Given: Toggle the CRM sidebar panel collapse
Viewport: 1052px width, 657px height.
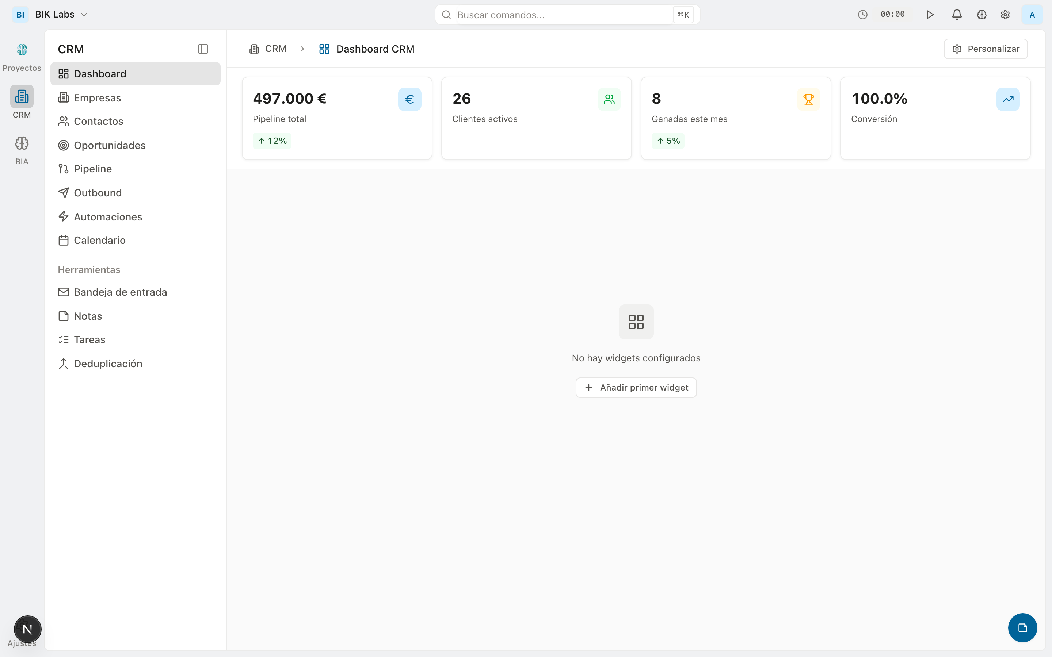Looking at the screenshot, I should [203, 49].
